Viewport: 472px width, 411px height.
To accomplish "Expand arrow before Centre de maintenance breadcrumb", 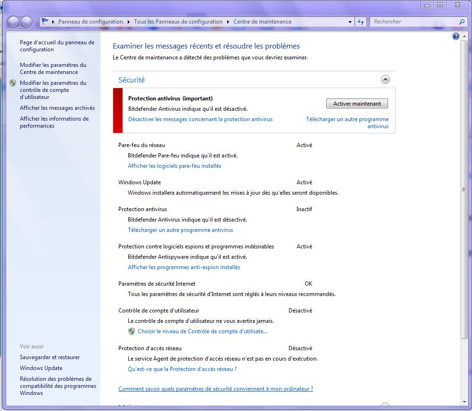I will (228, 22).
